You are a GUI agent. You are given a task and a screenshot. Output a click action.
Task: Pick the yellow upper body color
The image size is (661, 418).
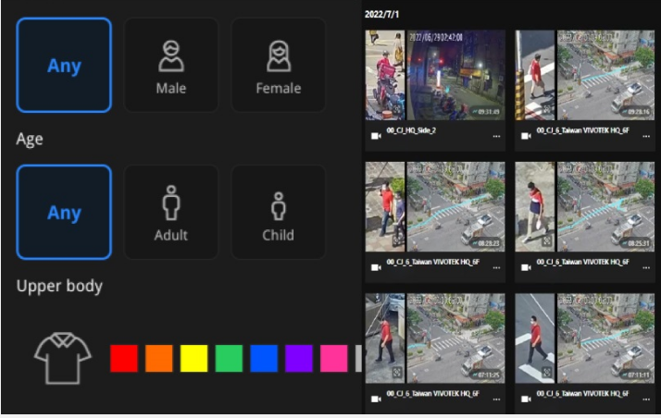193,359
